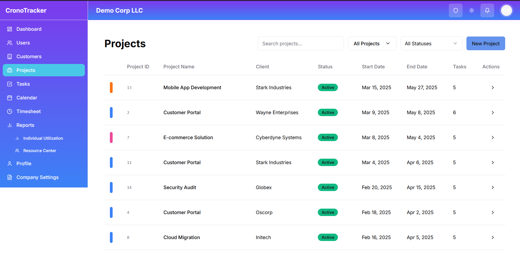
Task: Click the Reports bar chart icon
Action: click(10, 125)
